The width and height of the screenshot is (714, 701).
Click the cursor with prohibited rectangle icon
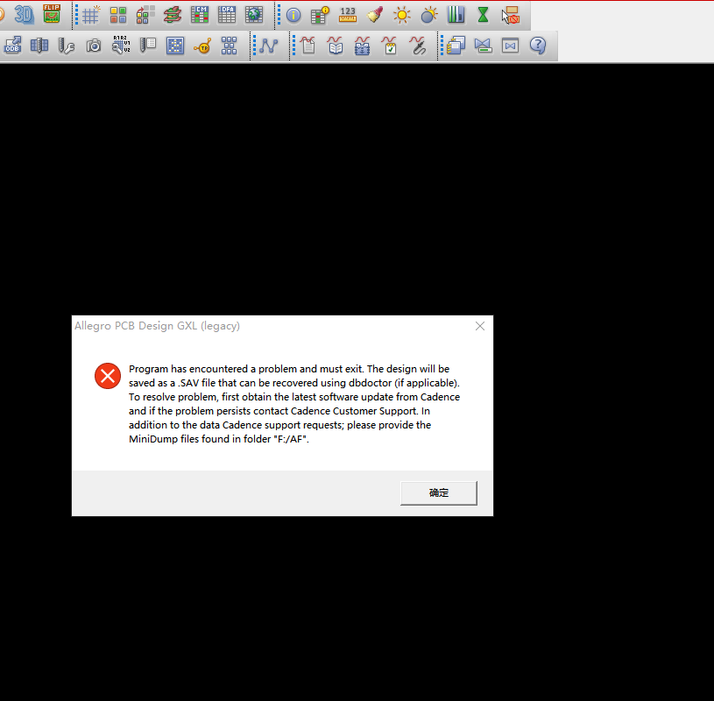(511, 15)
